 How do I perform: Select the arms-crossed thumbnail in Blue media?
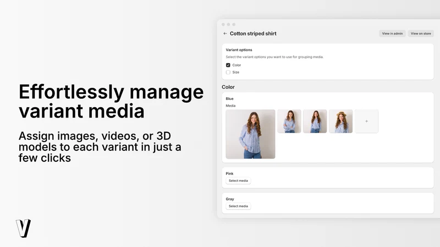[x=289, y=121]
